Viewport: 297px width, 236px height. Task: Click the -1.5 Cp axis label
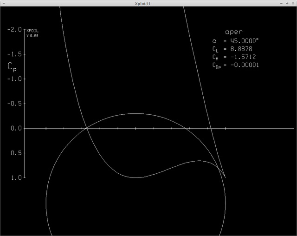[x=14, y=54]
